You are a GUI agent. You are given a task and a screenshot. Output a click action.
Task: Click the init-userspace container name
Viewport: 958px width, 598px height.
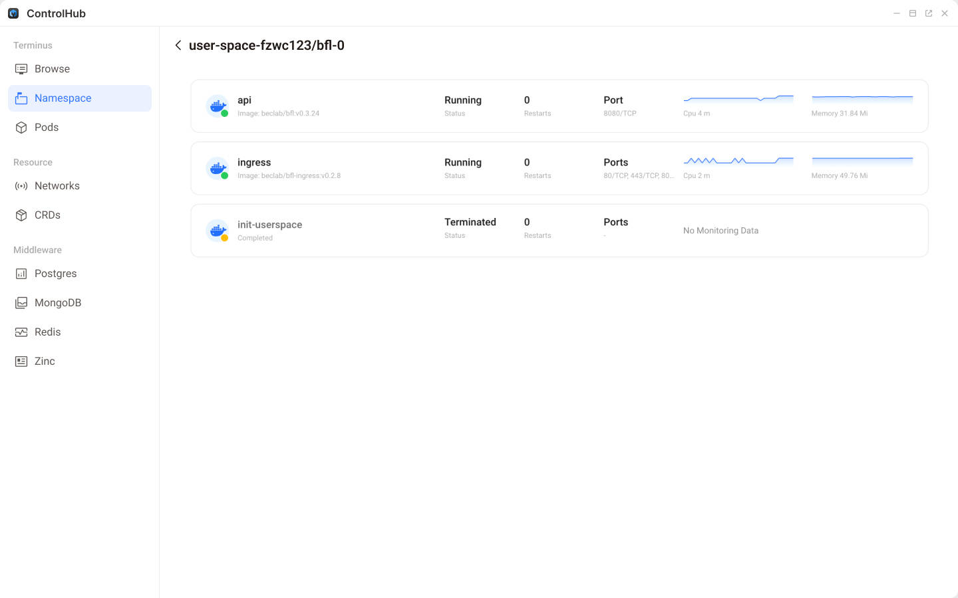tap(269, 225)
